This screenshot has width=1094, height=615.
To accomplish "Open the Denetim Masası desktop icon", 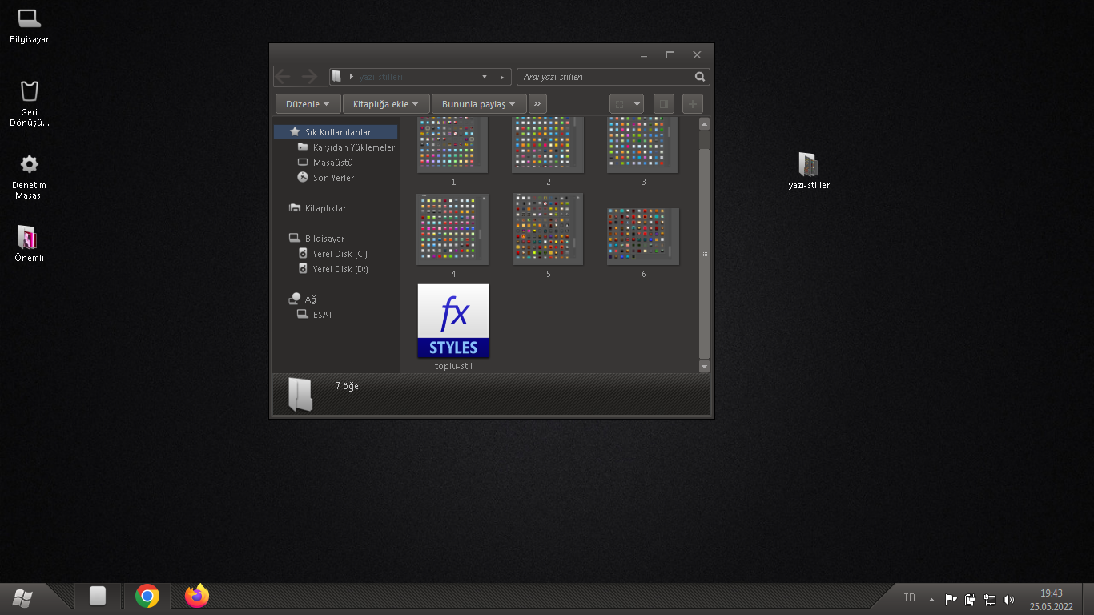I will [30, 176].
